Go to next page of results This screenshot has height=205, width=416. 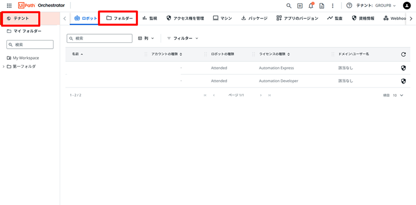pyautogui.click(x=261, y=95)
